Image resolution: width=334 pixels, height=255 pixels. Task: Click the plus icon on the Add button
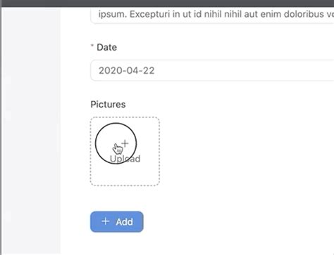click(106, 221)
